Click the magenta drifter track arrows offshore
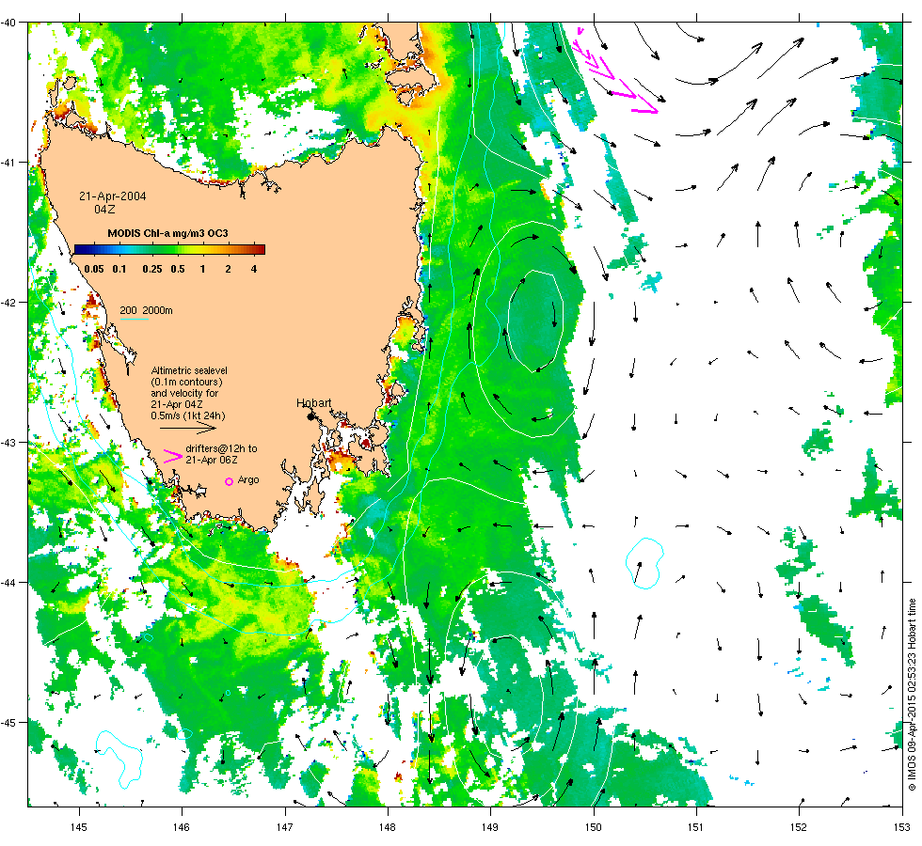The width and height of the screenshot is (922, 846). 614,70
